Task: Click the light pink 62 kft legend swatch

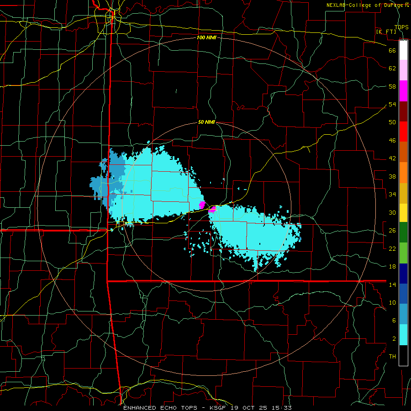Action: (403, 70)
